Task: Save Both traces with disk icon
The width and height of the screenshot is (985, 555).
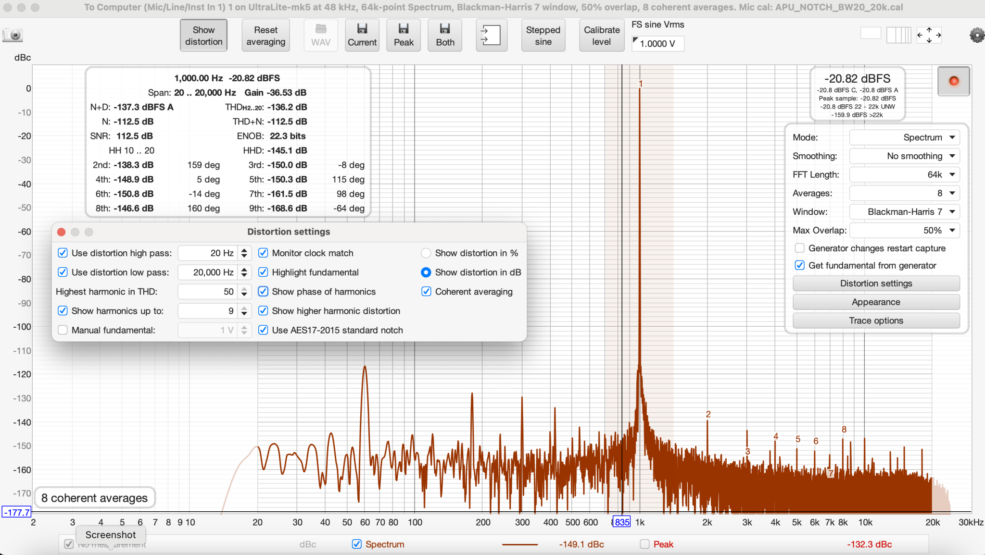Action: tap(445, 35)
